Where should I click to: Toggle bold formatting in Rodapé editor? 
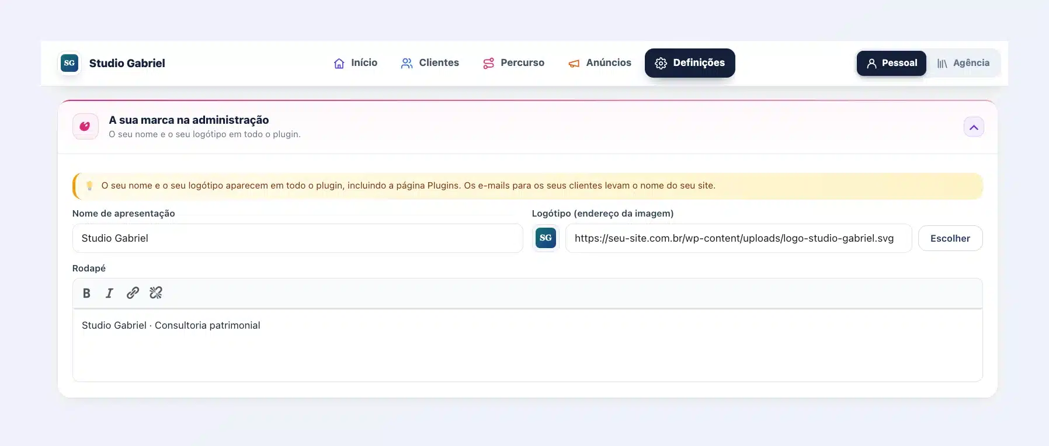tap(86, 293)
